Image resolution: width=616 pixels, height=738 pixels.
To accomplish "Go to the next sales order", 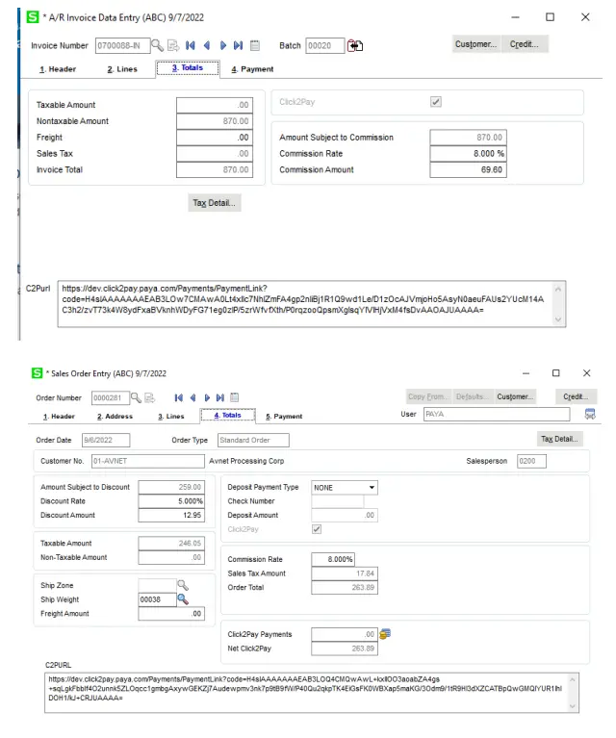I will point(207,397).
